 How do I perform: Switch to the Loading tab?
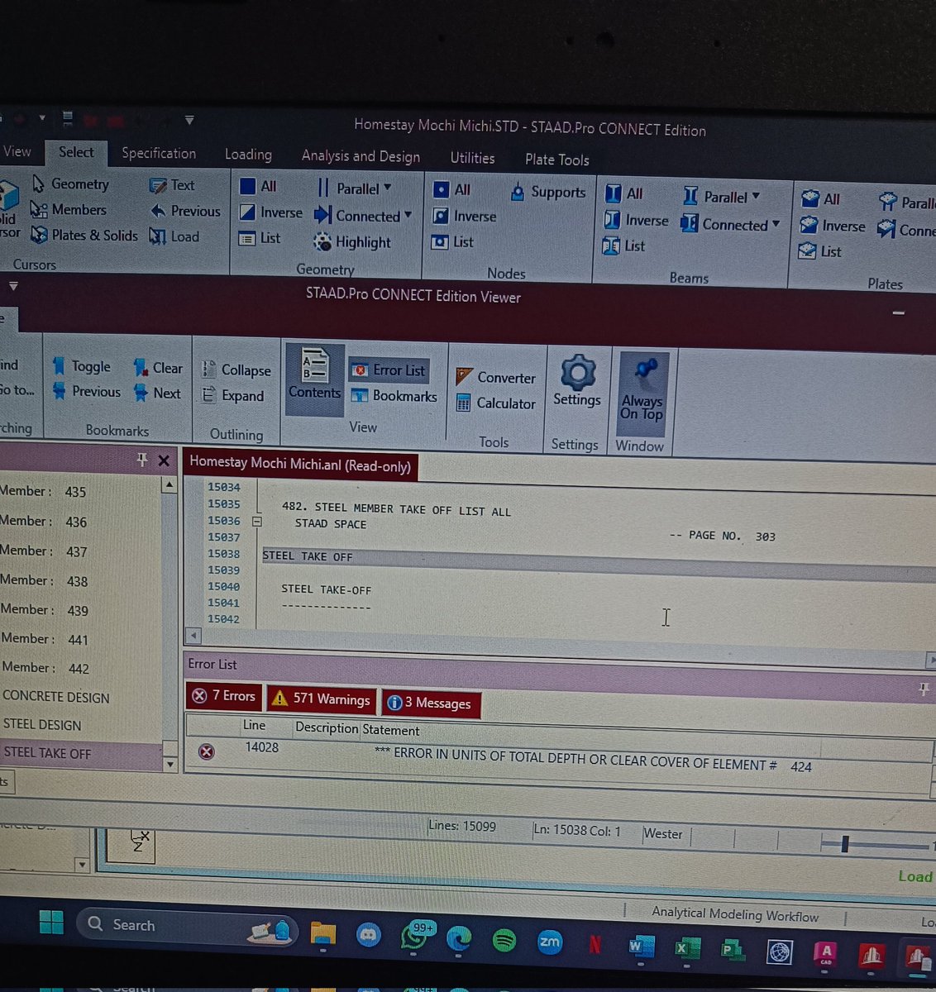248,155
